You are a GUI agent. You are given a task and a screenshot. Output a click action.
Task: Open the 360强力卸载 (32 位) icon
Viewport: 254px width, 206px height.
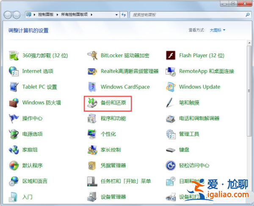click(x=14, y=56)
